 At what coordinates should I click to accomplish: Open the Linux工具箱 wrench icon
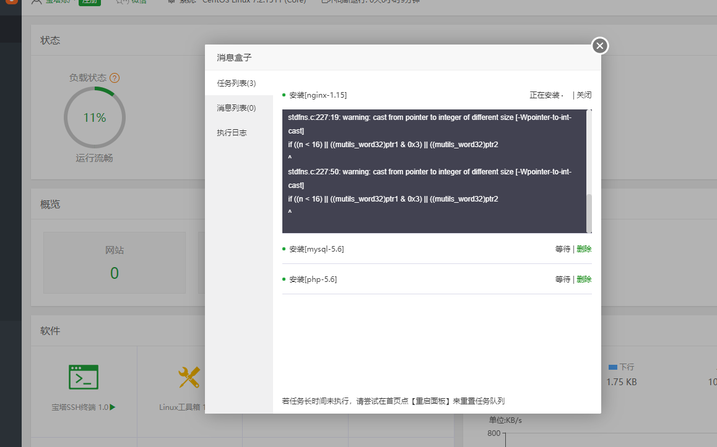pos(189,377)
